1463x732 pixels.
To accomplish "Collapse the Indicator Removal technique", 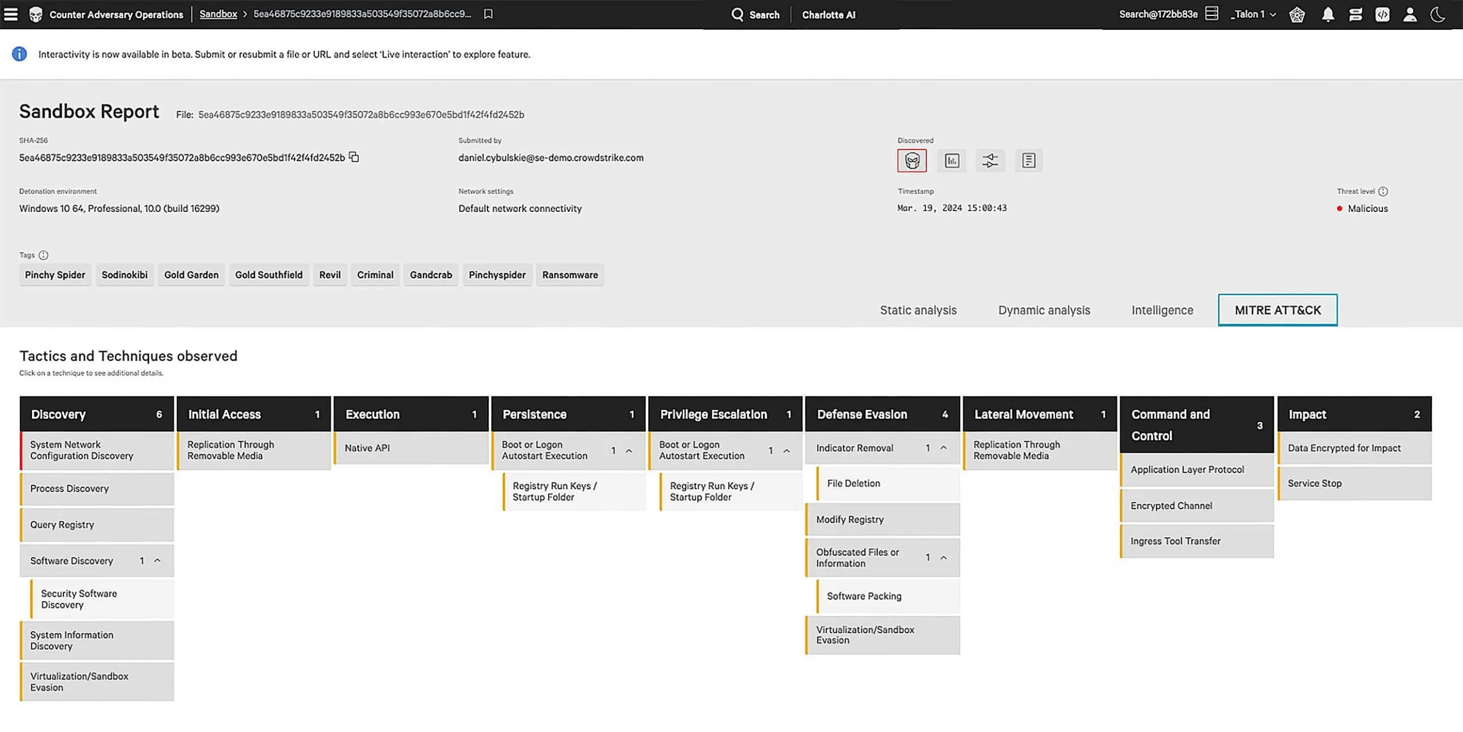I will (944, 448).
